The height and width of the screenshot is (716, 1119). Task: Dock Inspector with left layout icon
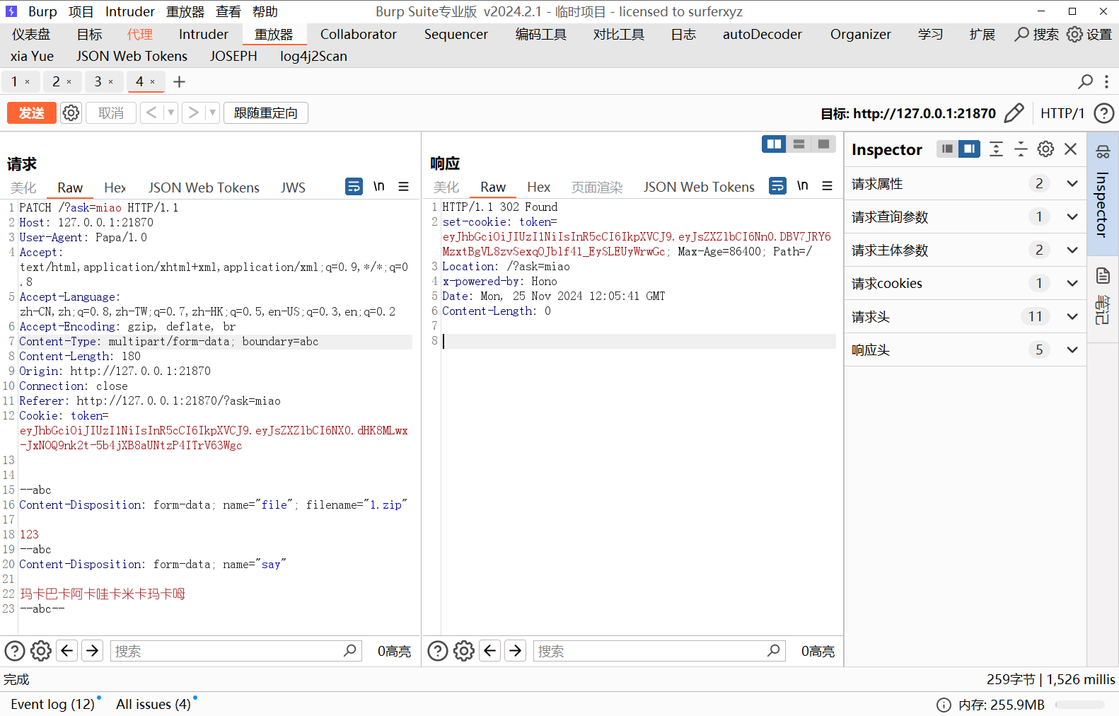pos(947,149)
